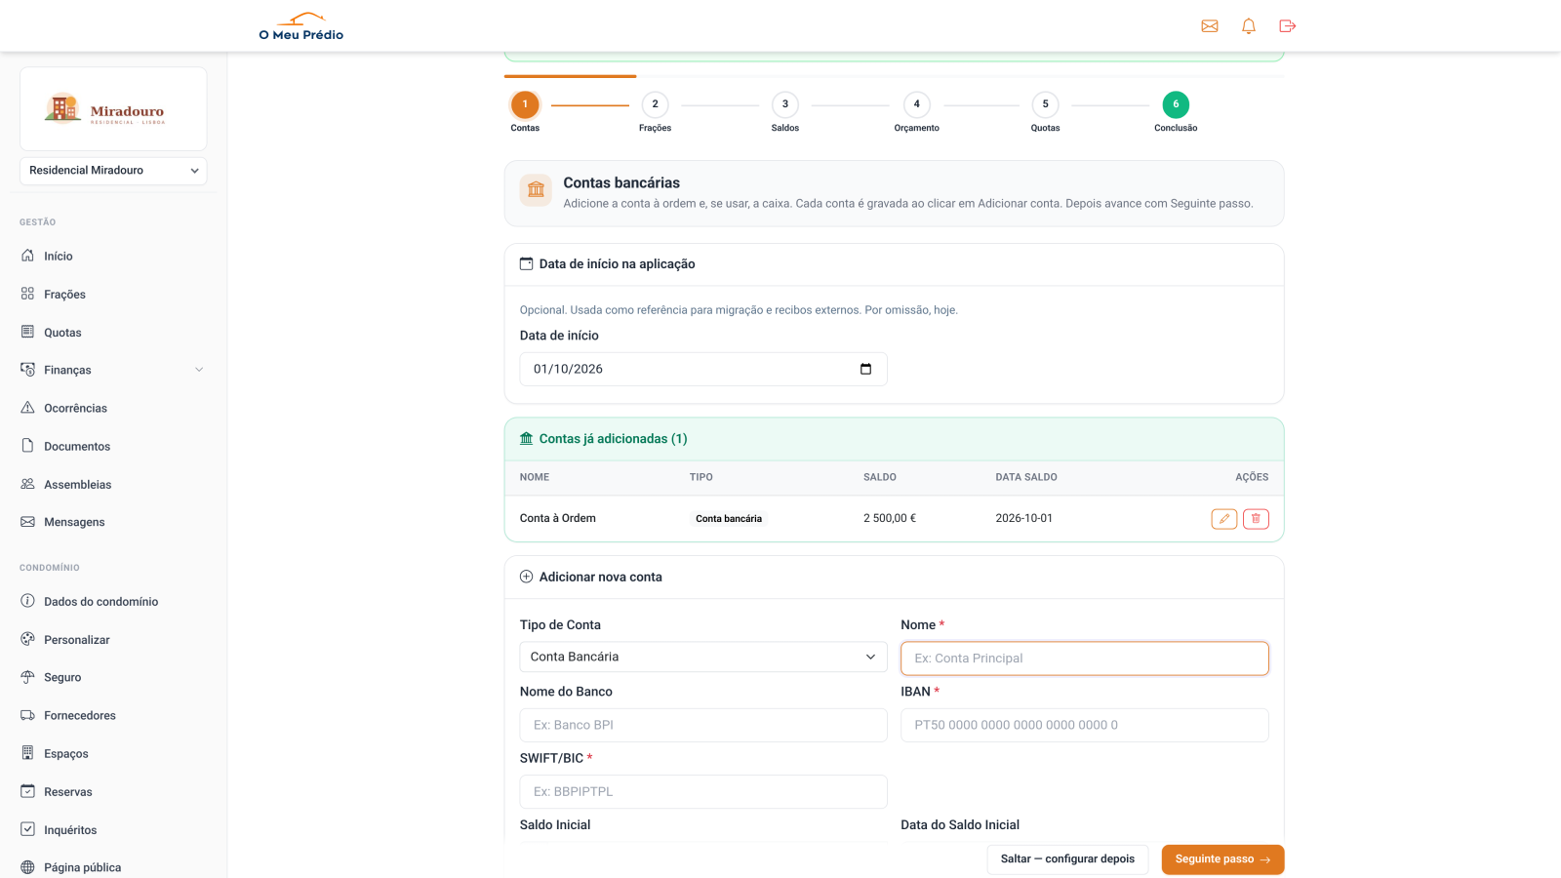
Task: Open the date picker calendar icon
Action: click(865, 369)
